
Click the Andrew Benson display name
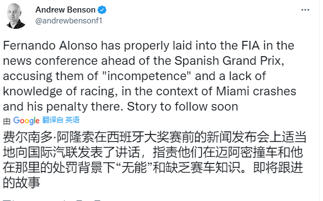point(65,10)
